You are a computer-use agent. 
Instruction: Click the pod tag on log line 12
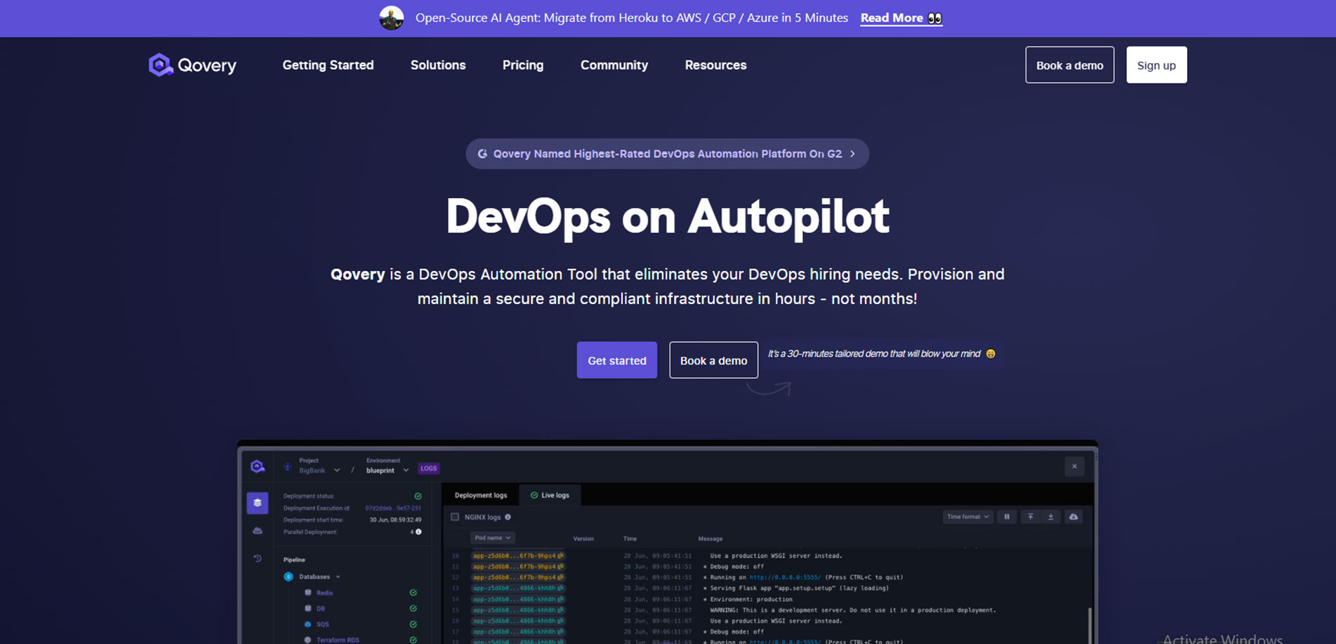[x=518, y=577]
